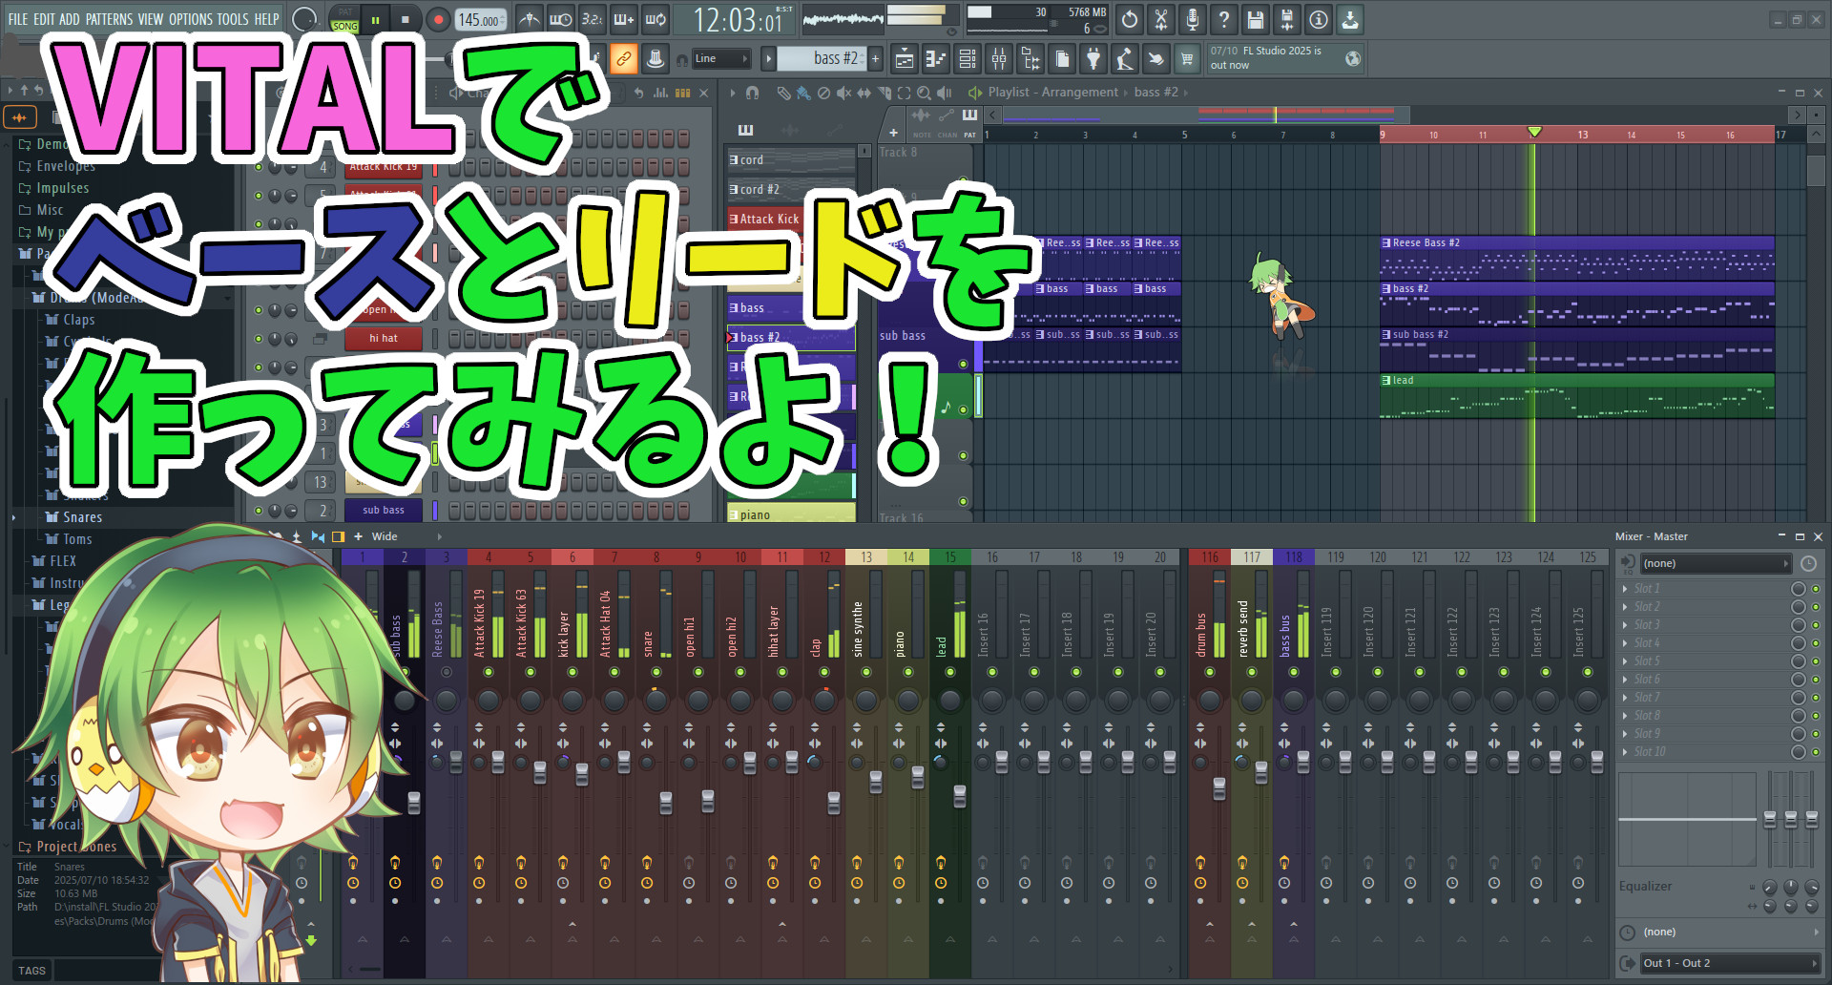Open the bass #2 pattern selector

pyautogui.click(x=821, y=59)
